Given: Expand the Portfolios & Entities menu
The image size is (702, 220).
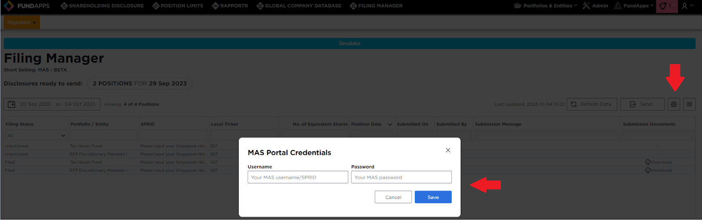Looking at the screenshot, I should point(545,6).
